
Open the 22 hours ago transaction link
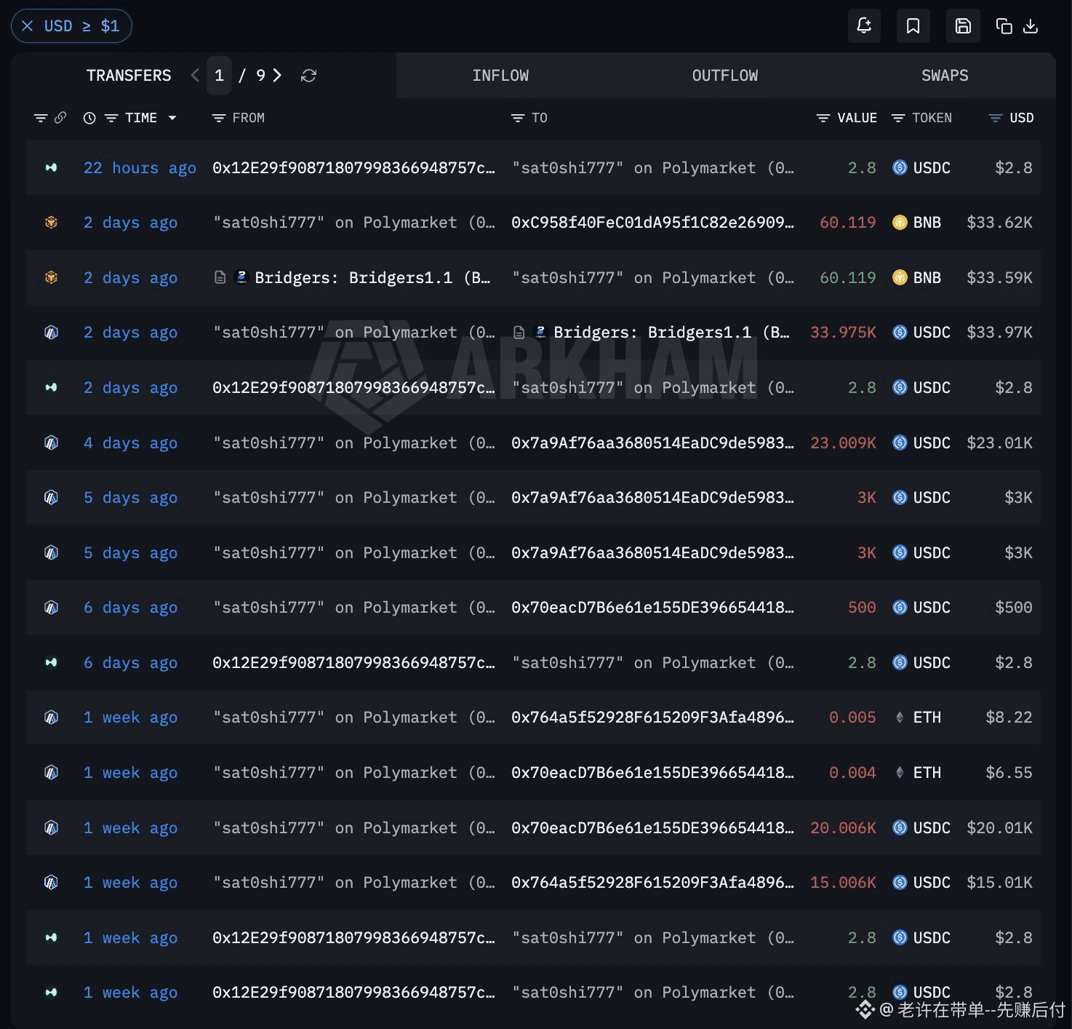(140, 168)
